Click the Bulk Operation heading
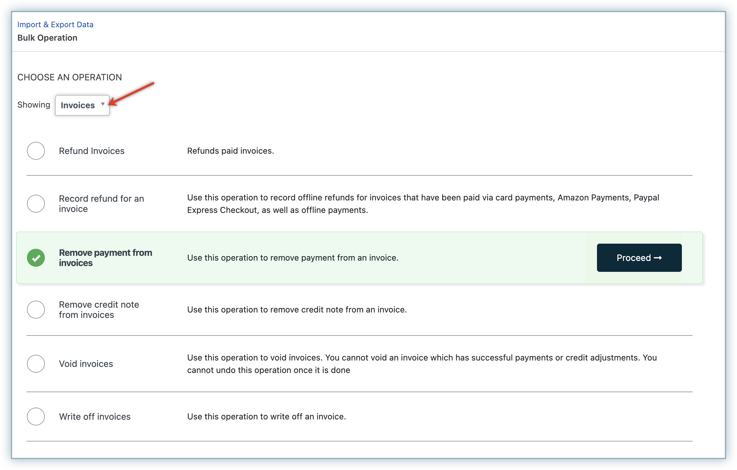Image resolution: width=737 pixels, height=470 pixels. pos(47,38)
